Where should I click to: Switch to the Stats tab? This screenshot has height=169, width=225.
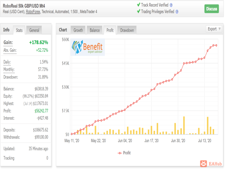[19, 30]
